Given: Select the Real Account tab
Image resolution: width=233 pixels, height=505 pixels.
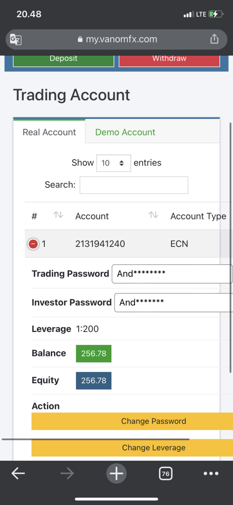Looking at the screenshot, I should coord(49,132).
